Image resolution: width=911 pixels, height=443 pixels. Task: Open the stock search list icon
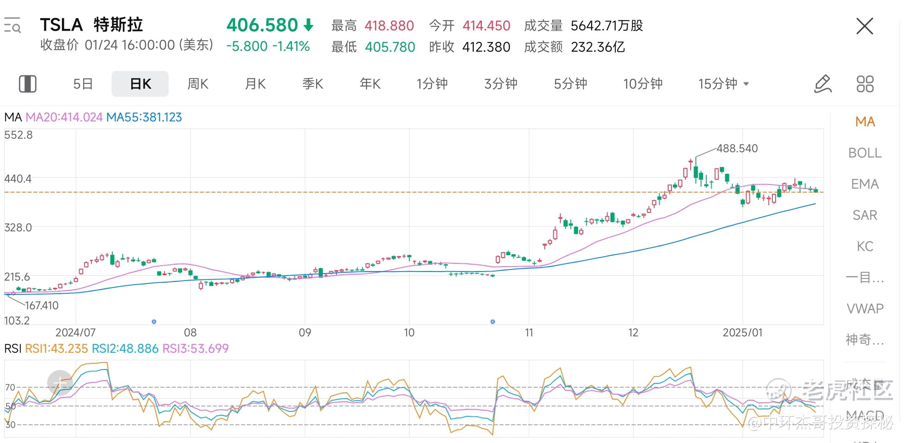pyautogui.click(x=12, y=25)
